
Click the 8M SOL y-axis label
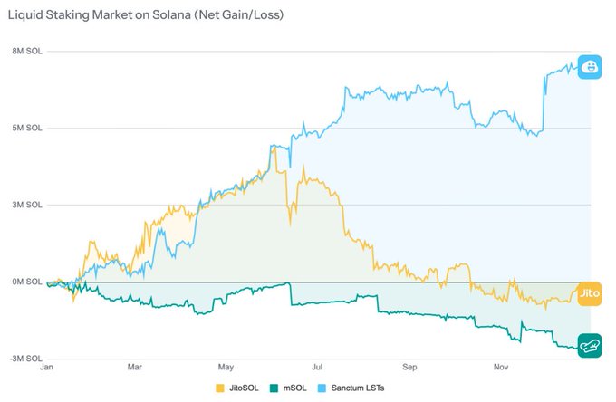[25, 51]
